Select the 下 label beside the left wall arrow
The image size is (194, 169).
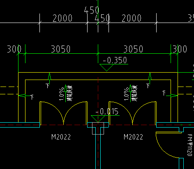click(32, 97)
